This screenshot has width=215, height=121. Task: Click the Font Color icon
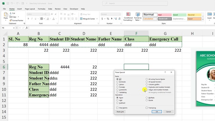coord(54,19)
